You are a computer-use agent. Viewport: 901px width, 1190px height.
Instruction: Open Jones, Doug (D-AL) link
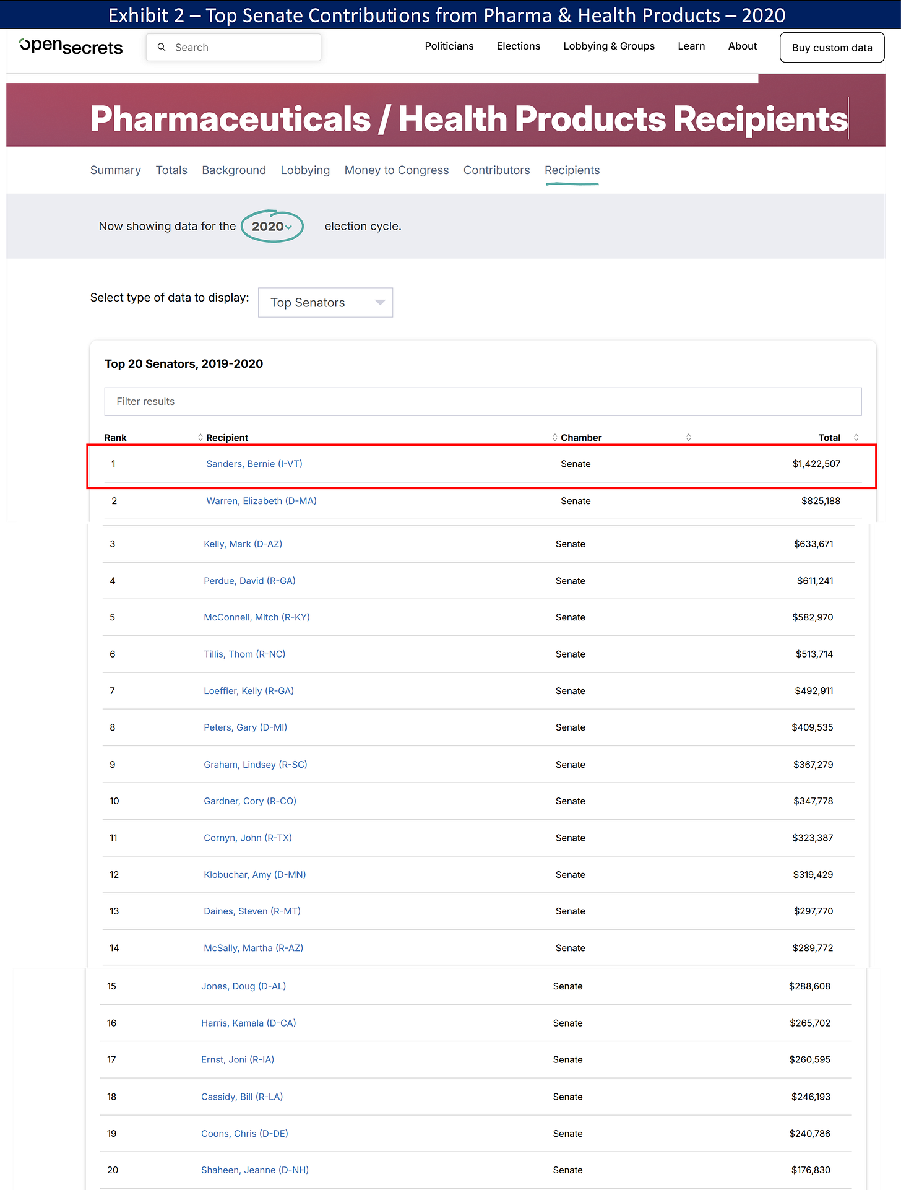(244, 986)
